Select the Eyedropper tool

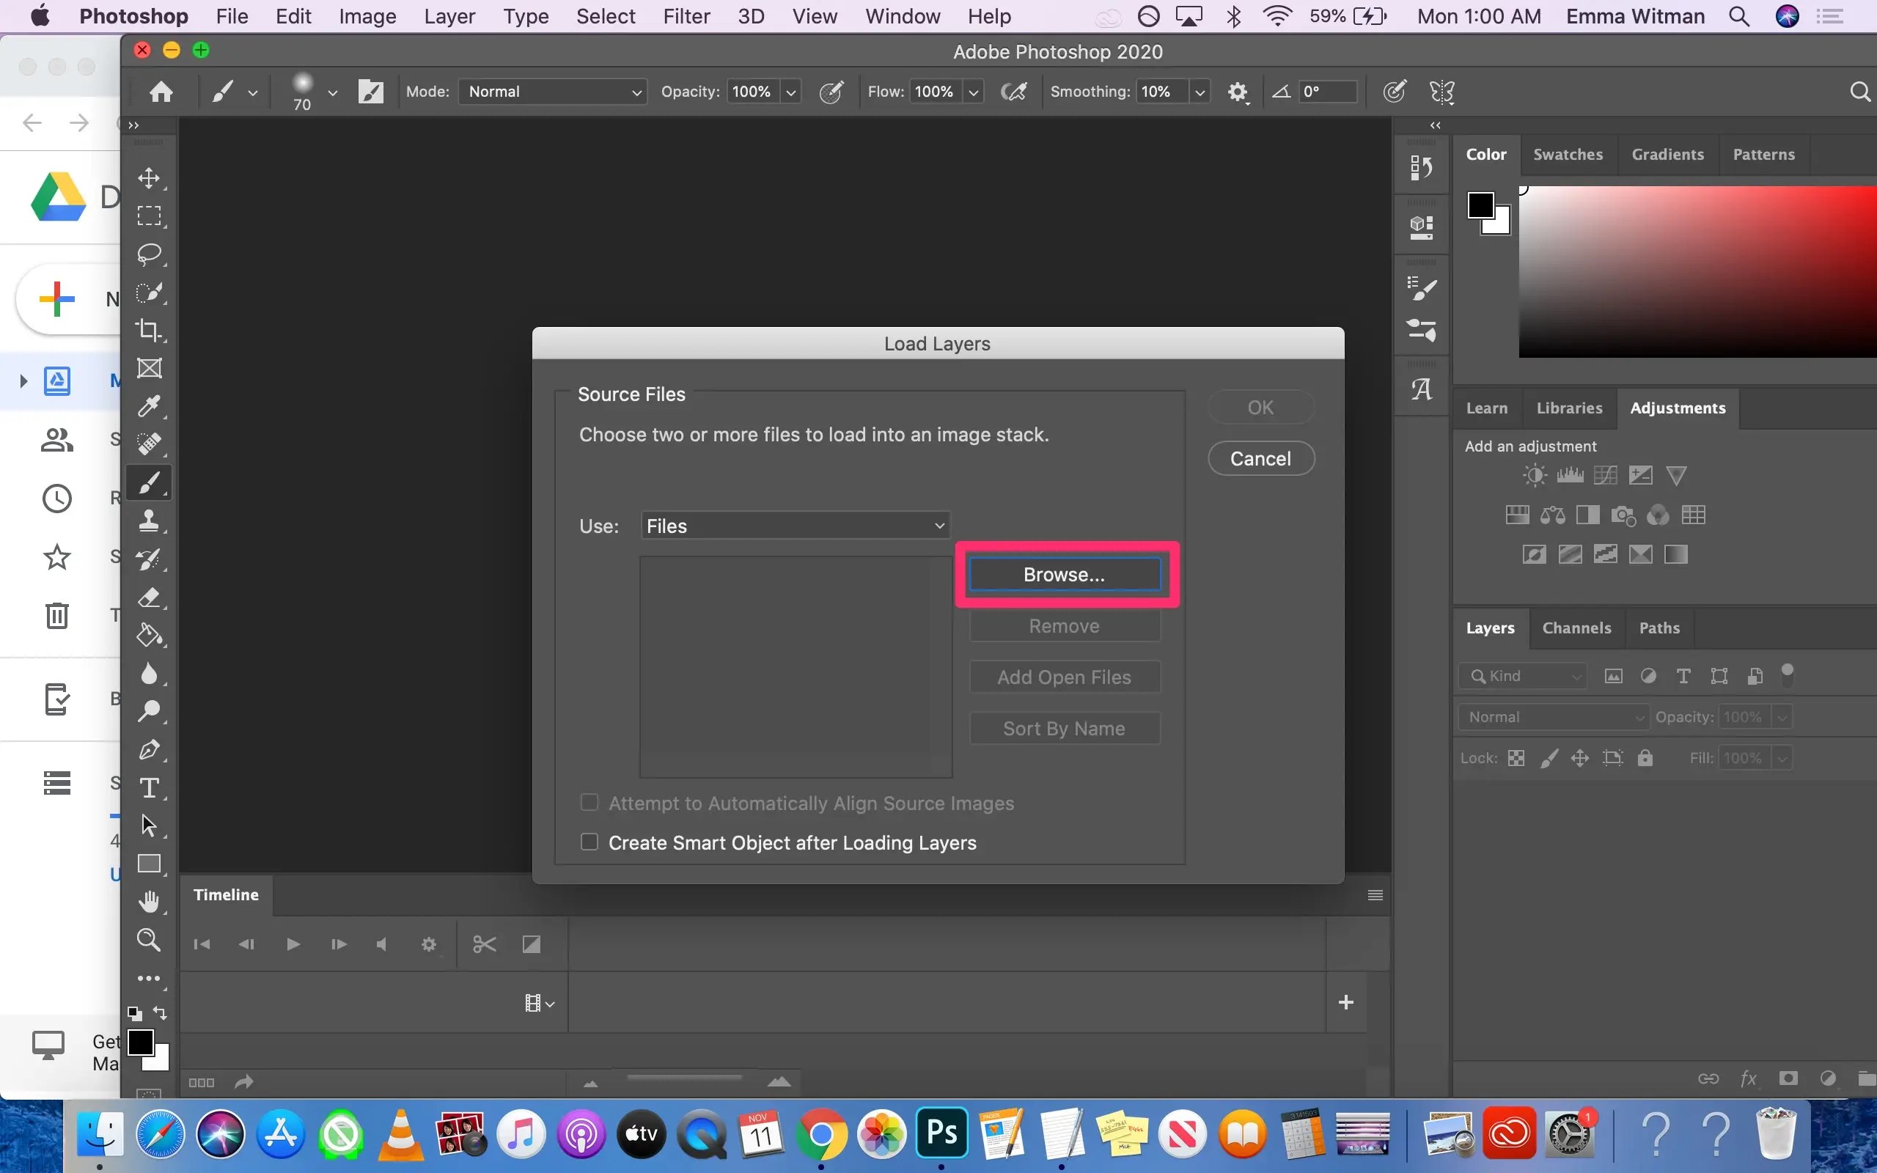149,405
